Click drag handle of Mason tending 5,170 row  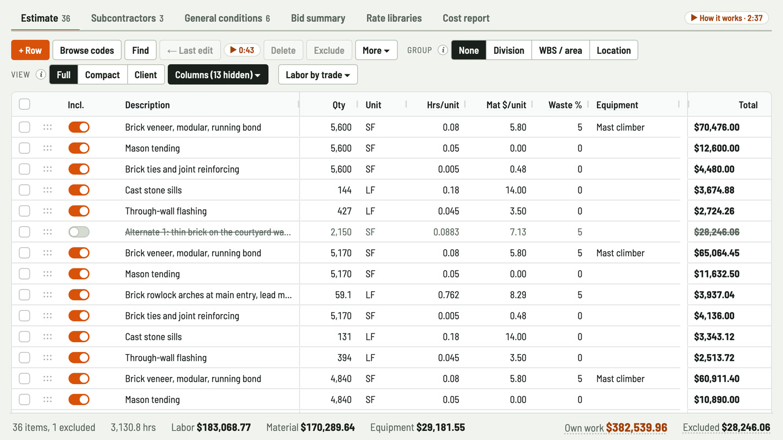pos(47,274)
